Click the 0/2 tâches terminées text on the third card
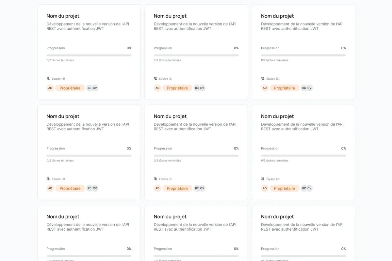The image size is (392, 261). tap(274, 60)
